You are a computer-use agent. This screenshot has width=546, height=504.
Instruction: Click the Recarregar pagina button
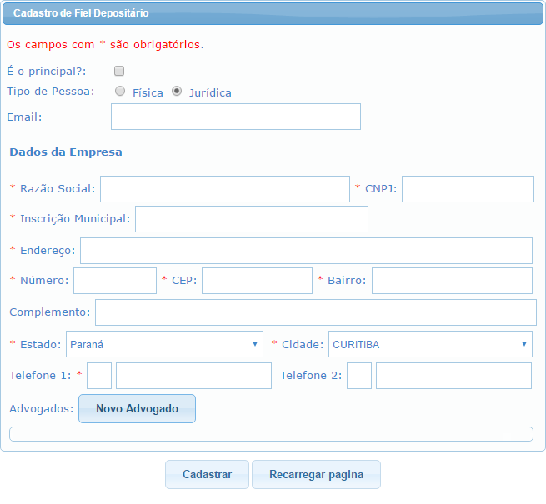316,474
